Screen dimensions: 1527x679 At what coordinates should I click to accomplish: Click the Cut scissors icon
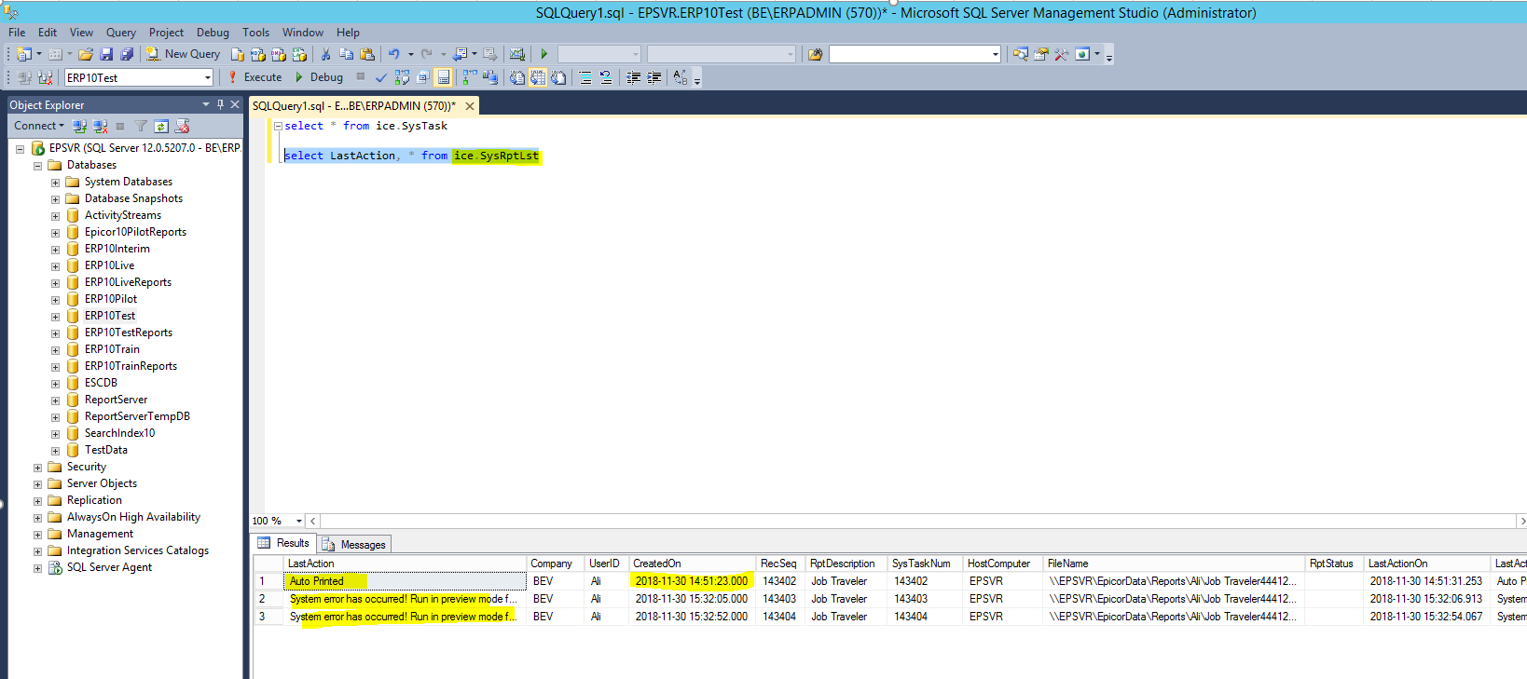coord(325,54)
